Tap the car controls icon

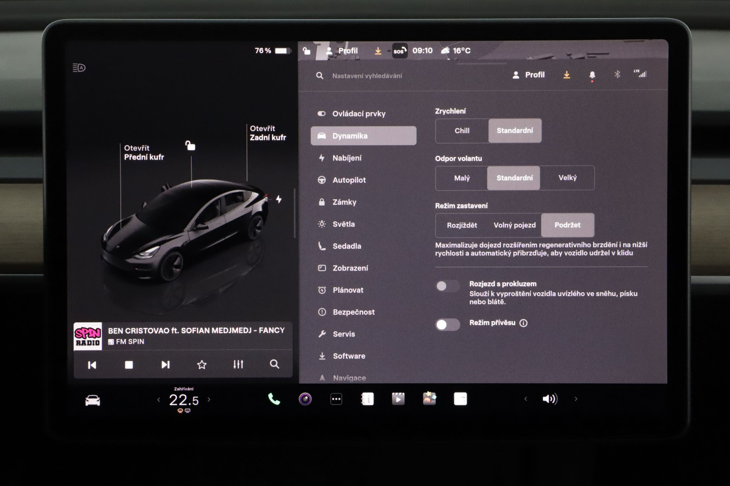[93, 400]
